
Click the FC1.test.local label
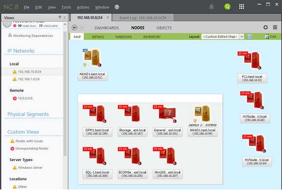[252, 79]
